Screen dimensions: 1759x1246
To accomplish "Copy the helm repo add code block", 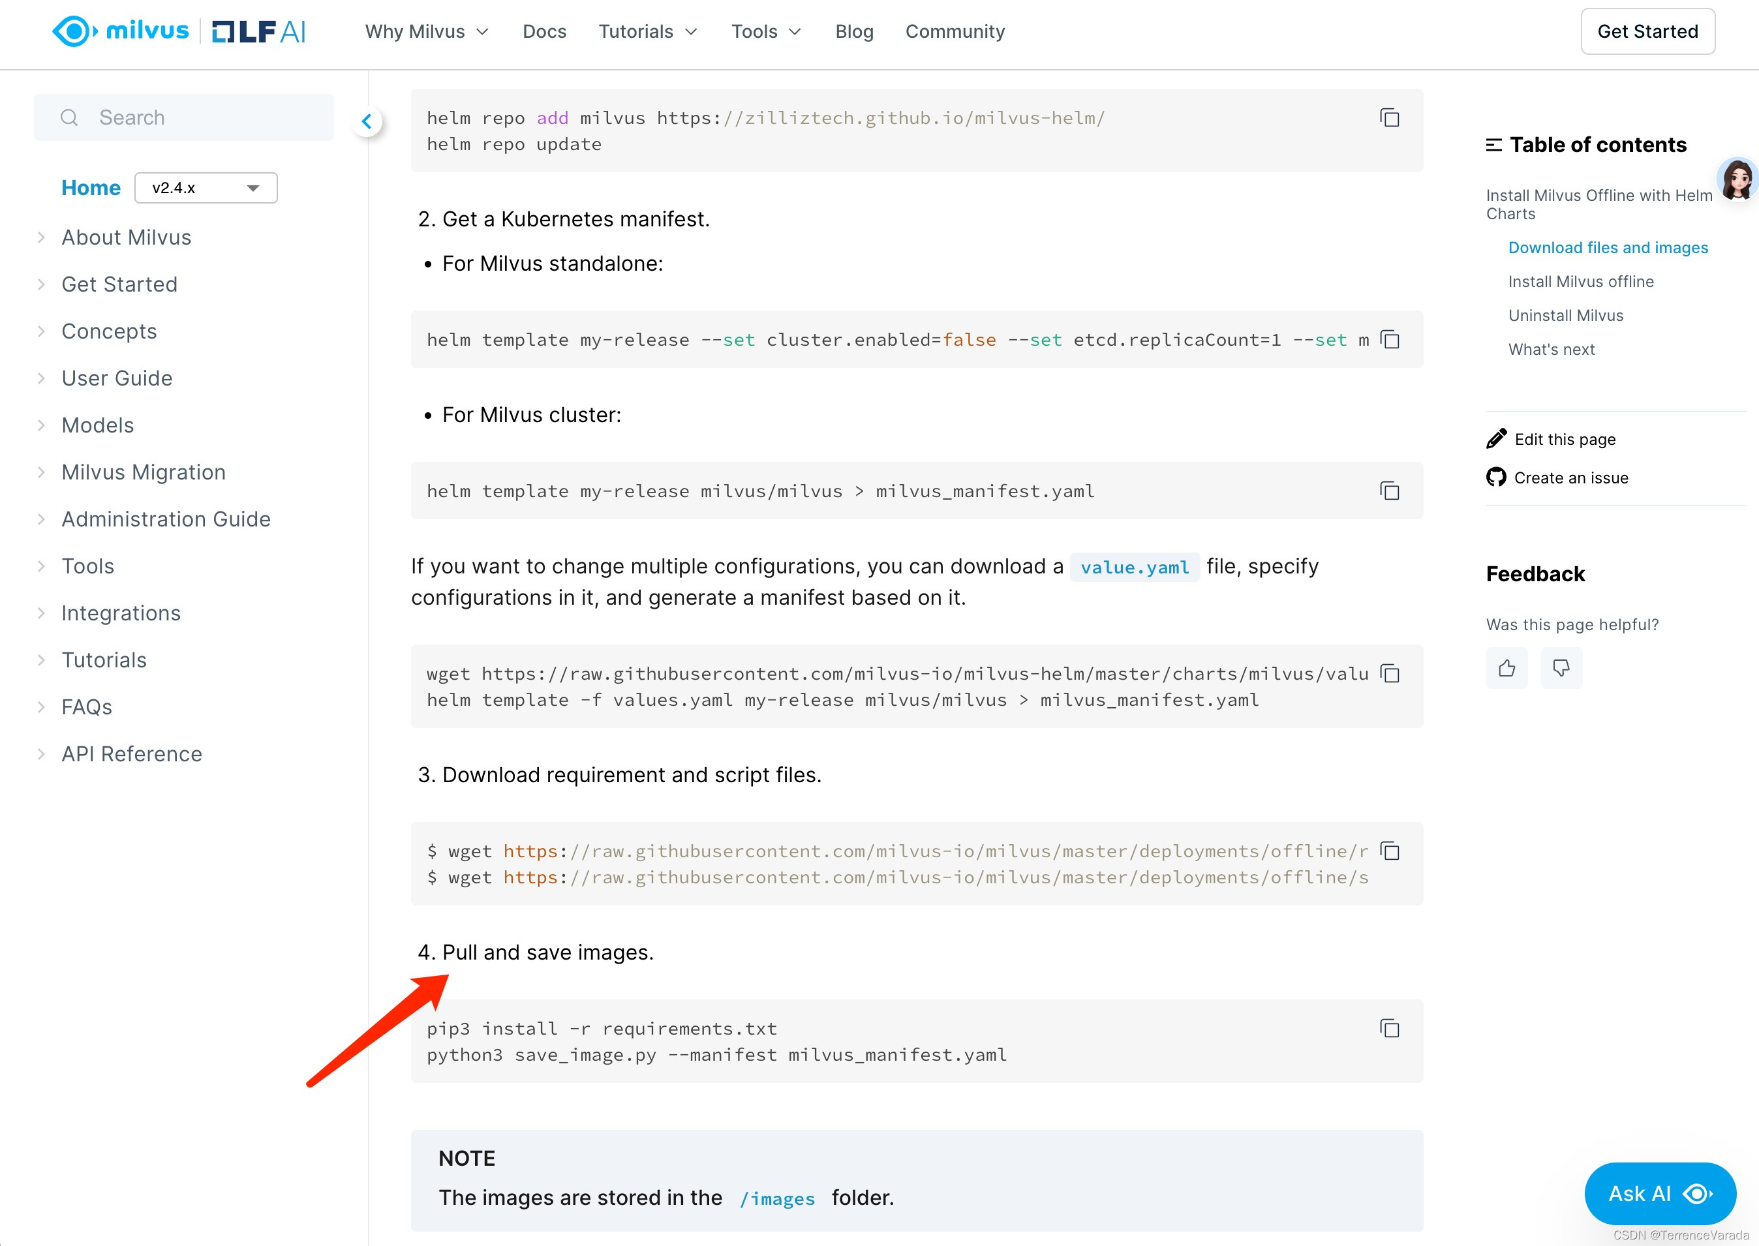I will pyautogui.click(x=1389, y=118).
